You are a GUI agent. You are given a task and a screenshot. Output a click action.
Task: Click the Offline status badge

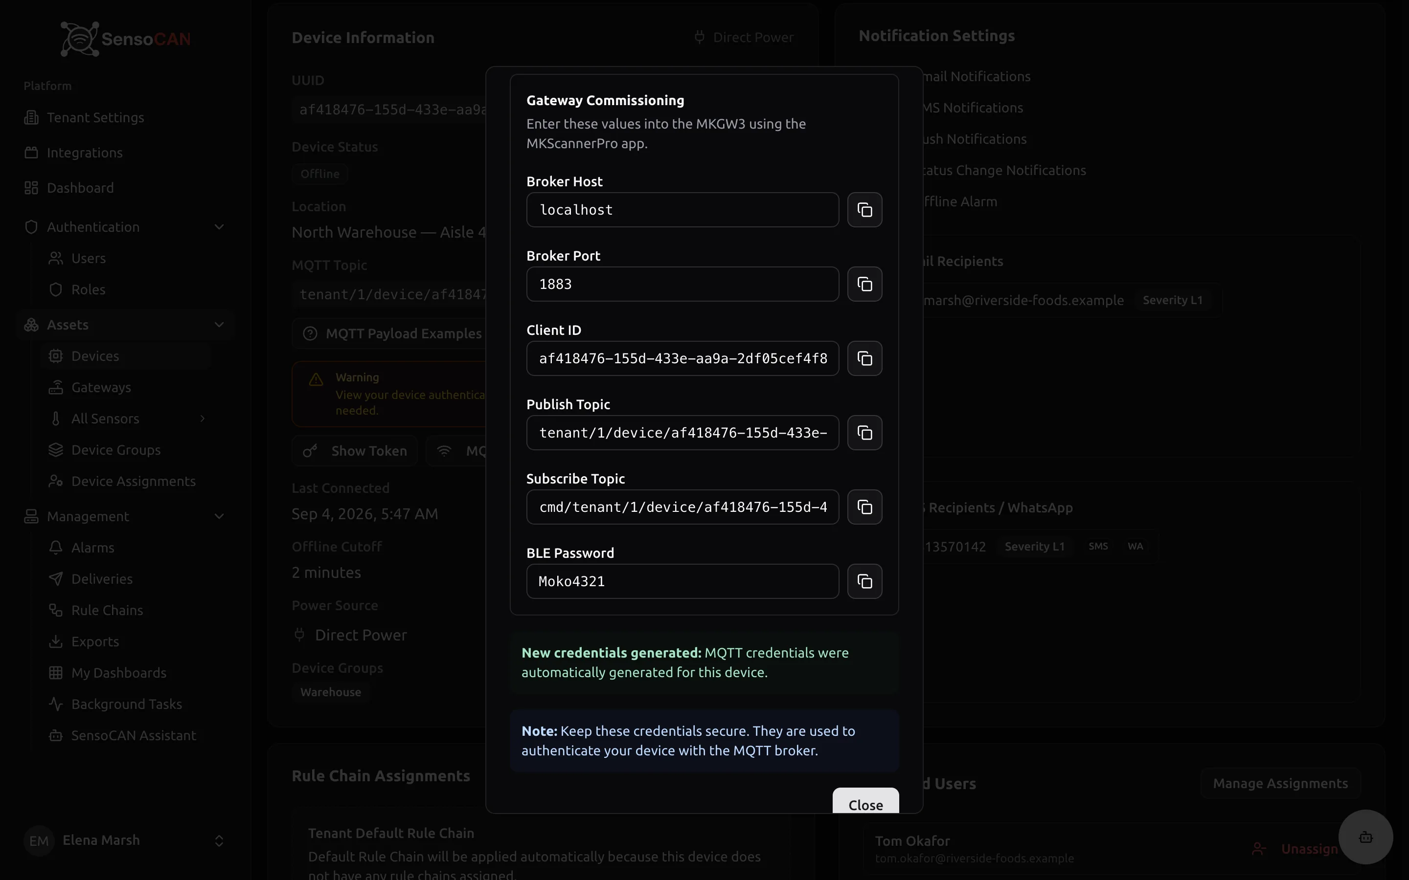click(x=319, y=174)
